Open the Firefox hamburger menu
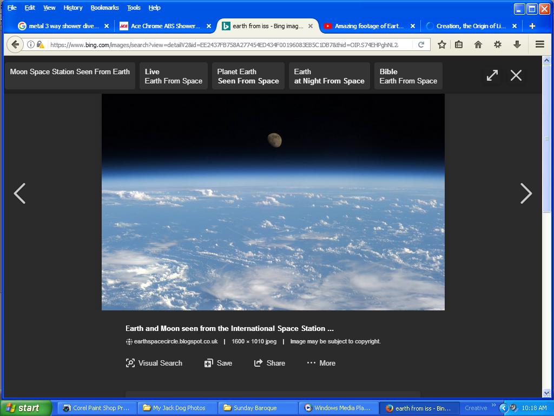Screen dimensions: 554x416 pos(539,44)
